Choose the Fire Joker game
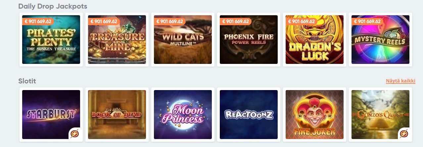The height and width of the screenshot is (147, 423). click(314, 115)
